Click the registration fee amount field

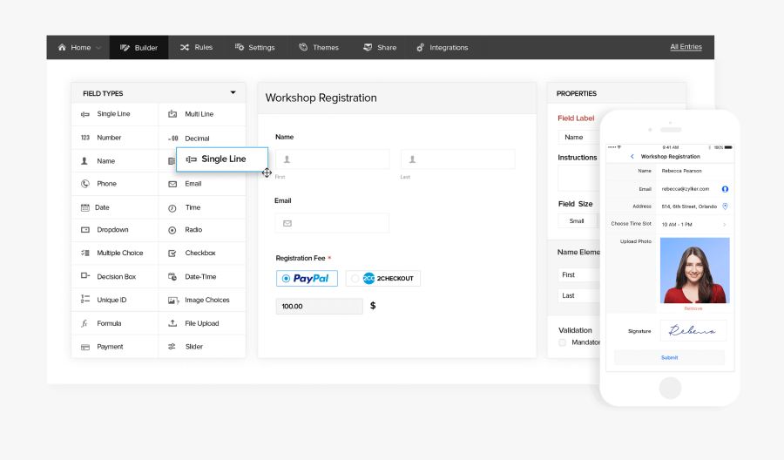[x=319, y=307]
